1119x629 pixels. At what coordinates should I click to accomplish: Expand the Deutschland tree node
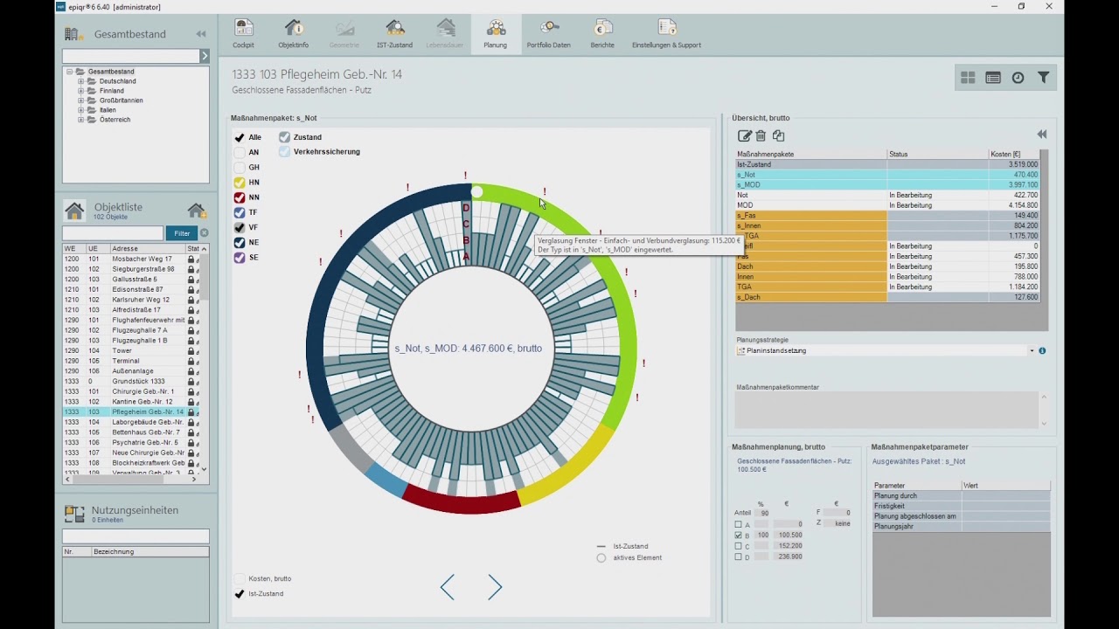click(81, 81)
